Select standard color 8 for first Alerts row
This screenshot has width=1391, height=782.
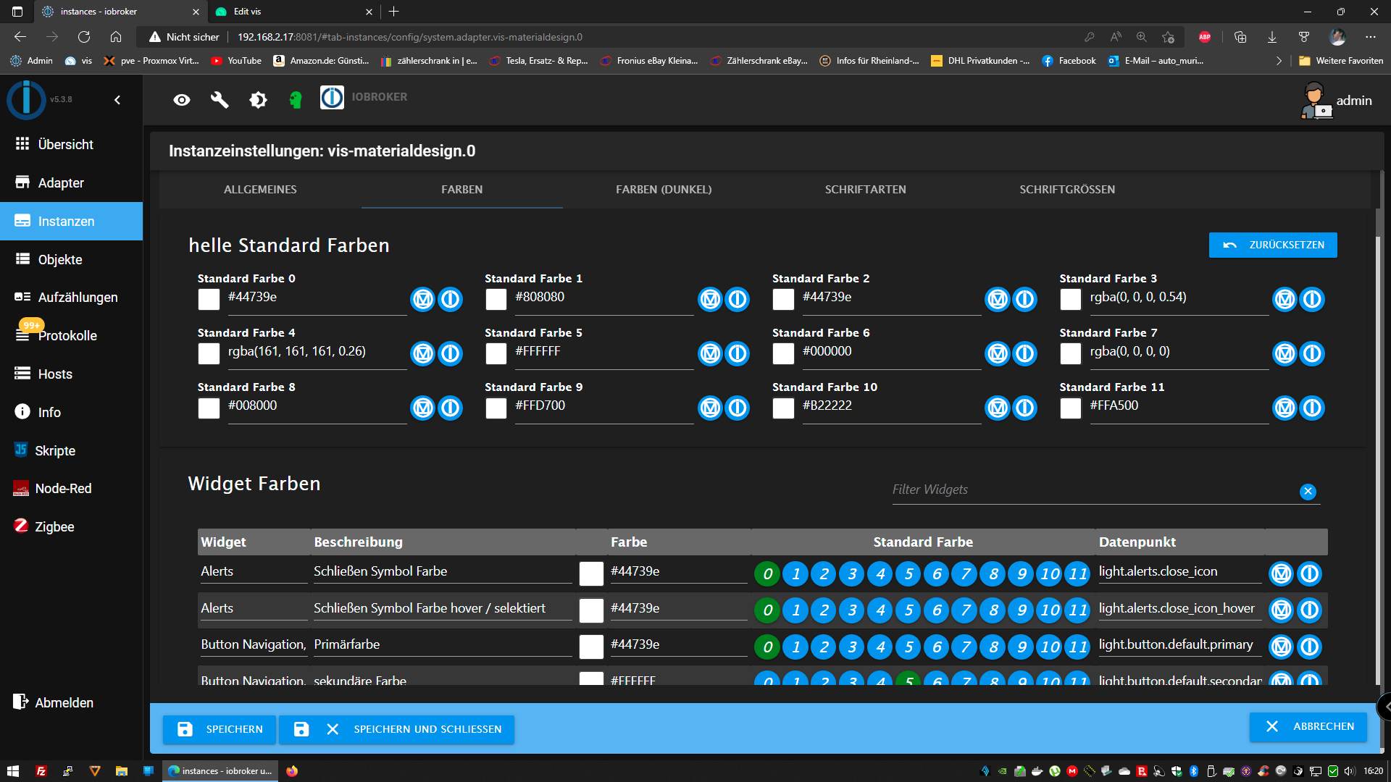[x=993, y=574]
